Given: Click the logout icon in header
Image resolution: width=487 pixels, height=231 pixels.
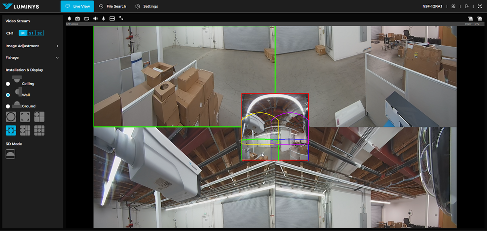Looking at the screenshot, I should [467, 6].
